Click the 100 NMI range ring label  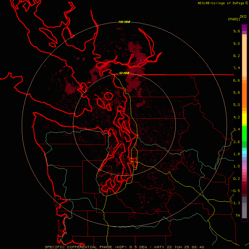[124, 22]
